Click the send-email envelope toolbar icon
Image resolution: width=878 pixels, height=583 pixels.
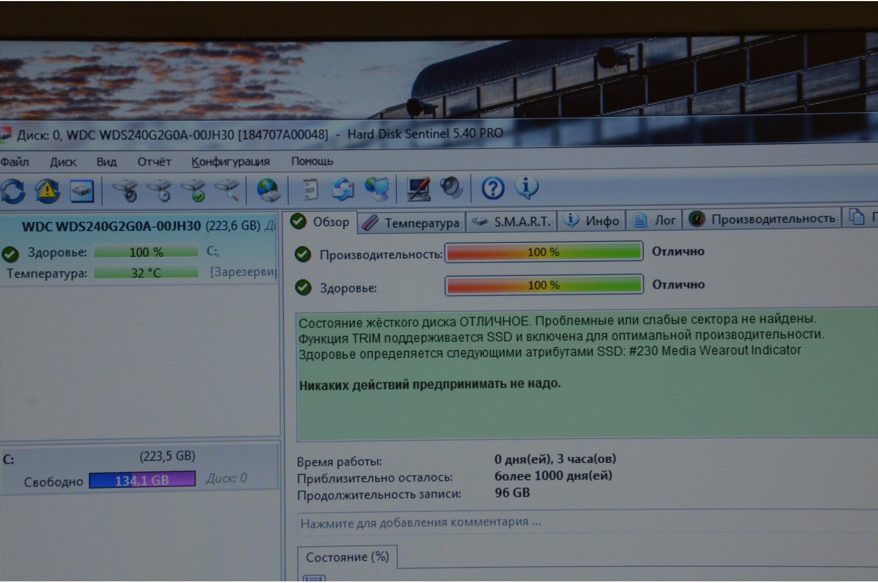(x=343, y=190)
